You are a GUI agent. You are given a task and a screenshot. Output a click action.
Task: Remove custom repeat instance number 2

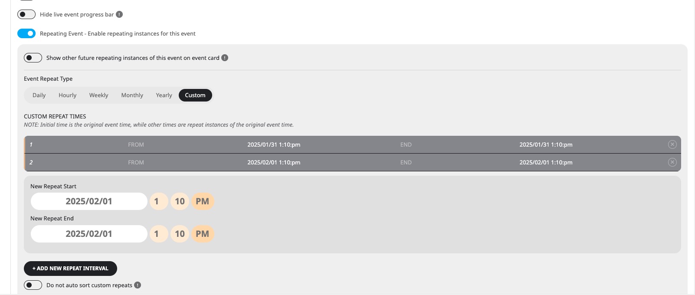(672, 162)
